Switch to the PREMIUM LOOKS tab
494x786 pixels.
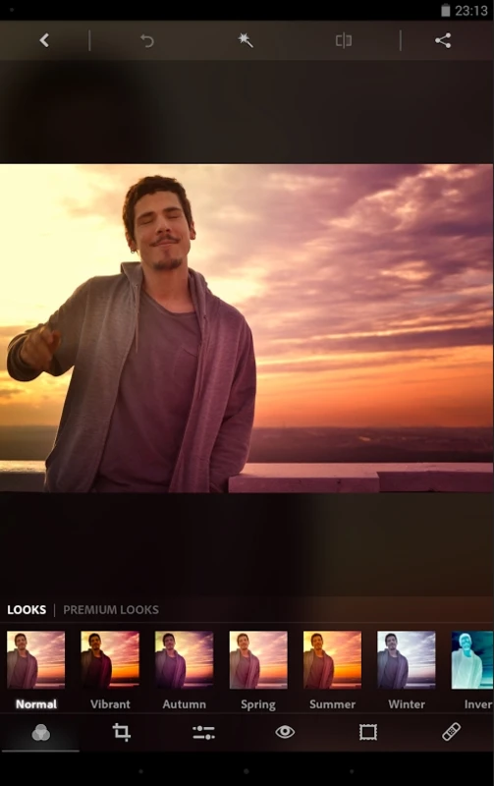[x=111, y=609]
